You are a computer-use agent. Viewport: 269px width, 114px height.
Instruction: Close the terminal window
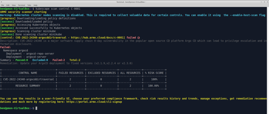pos(267,2)
